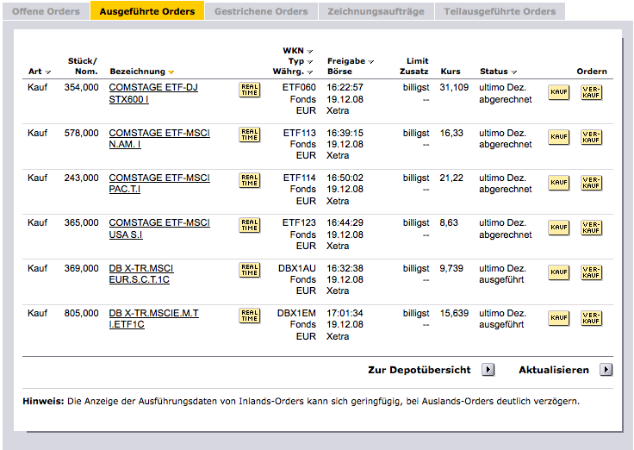This screenshot has width=634, height=450.
Task: Sort by Währg. column arrow
Action: pos(310,72)
